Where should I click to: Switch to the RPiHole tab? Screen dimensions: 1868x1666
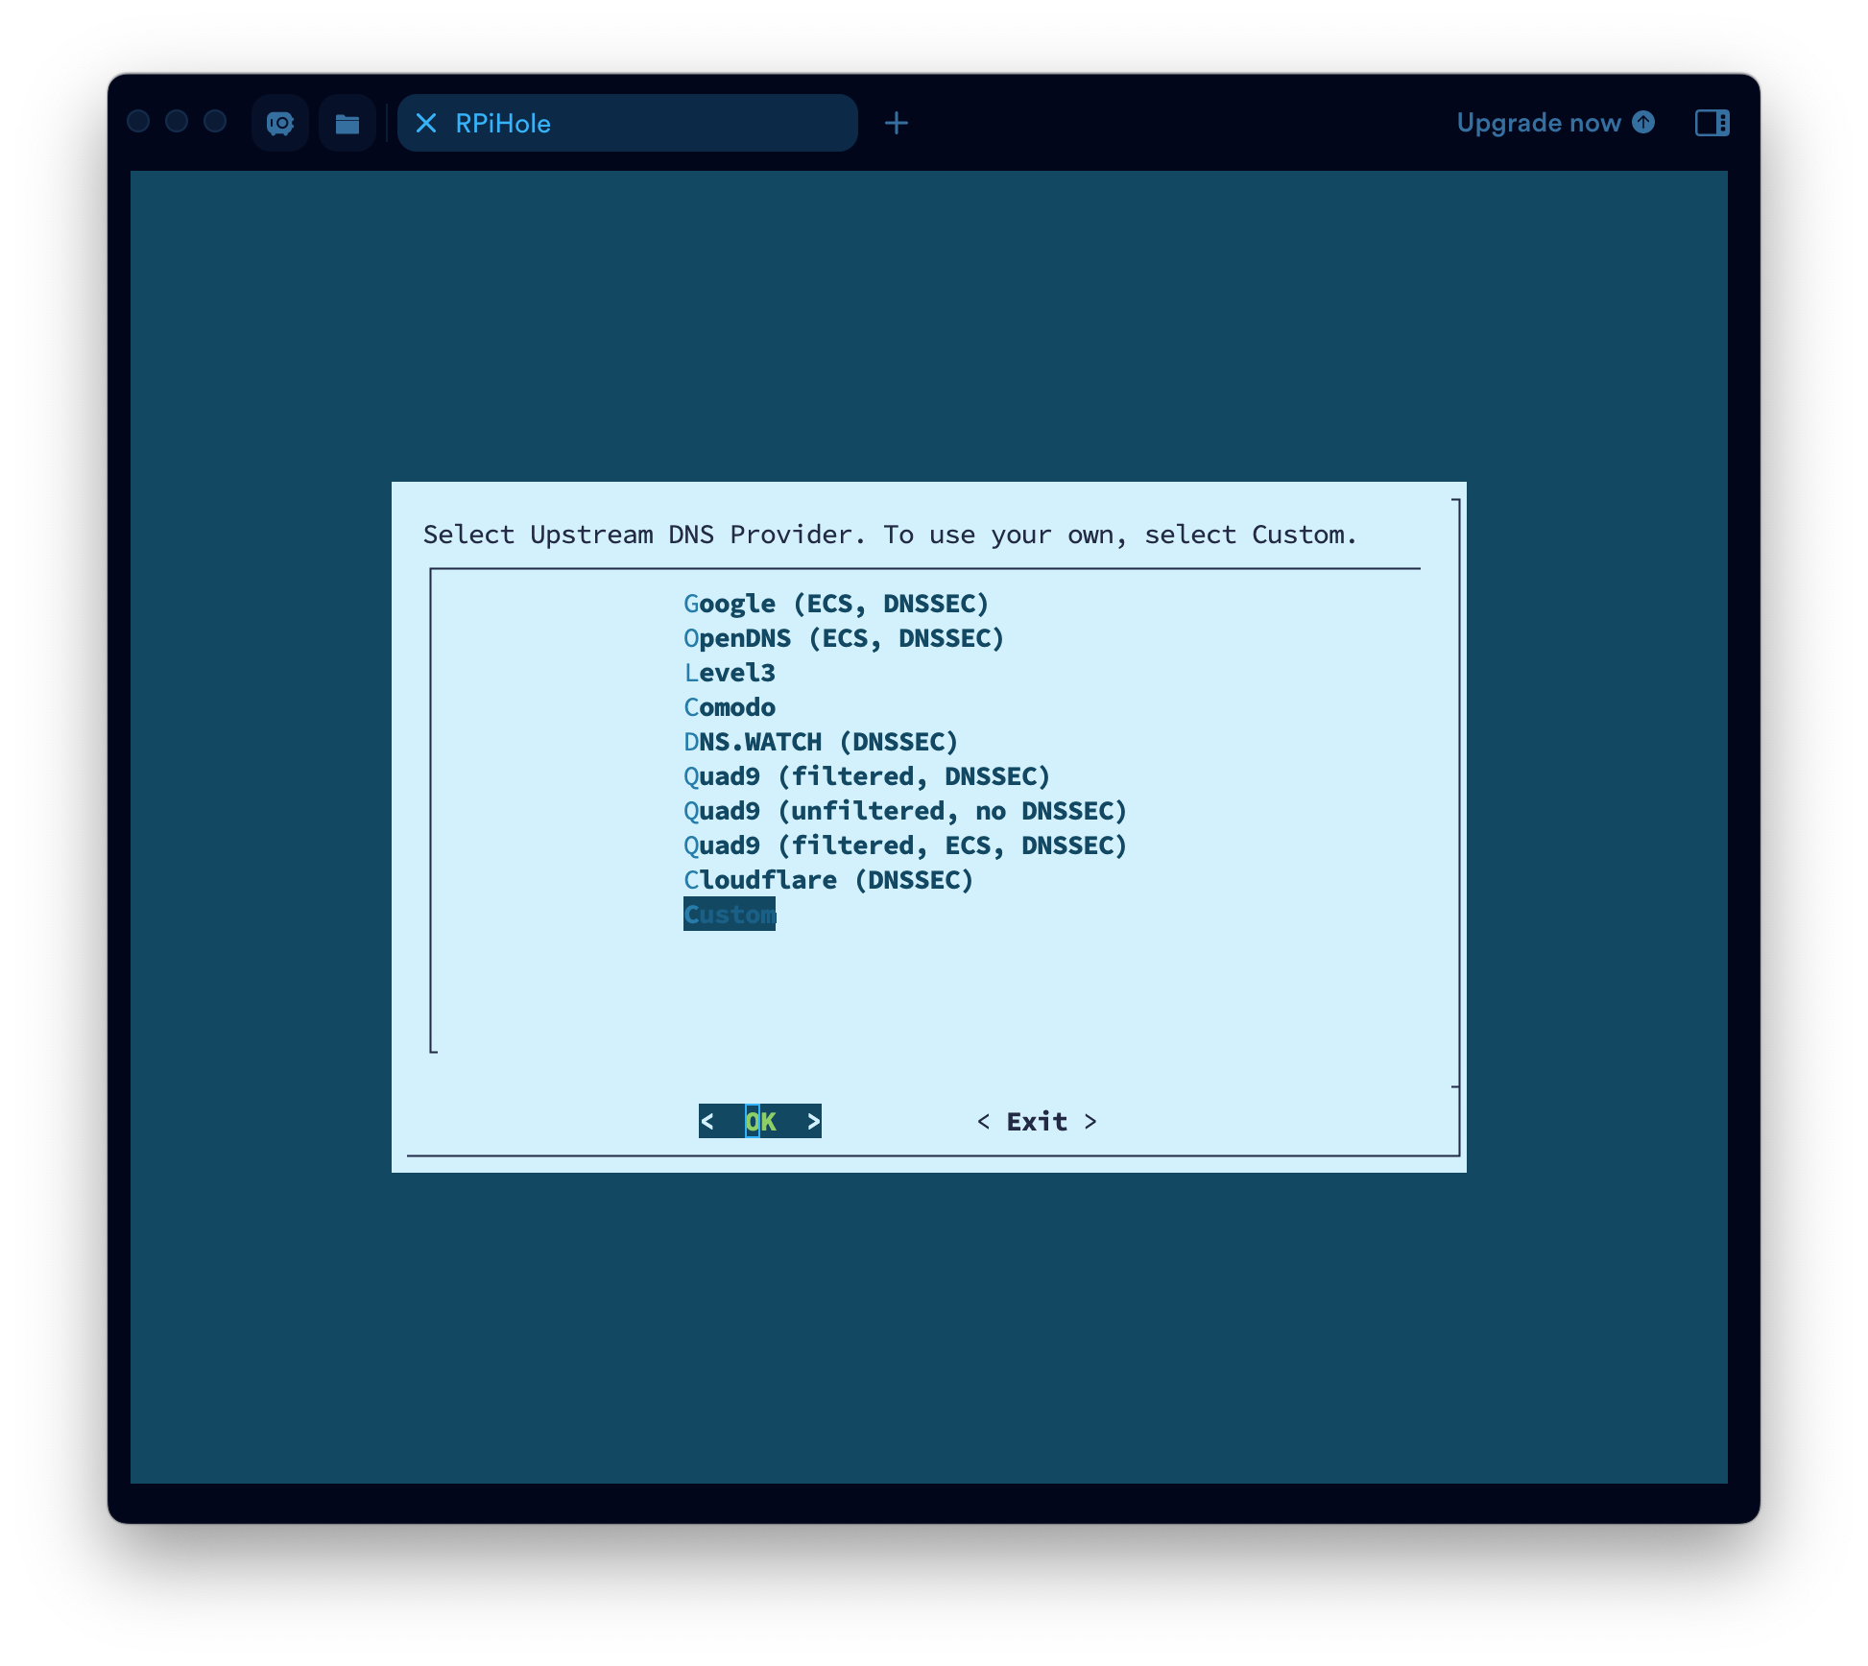[627, 123]
